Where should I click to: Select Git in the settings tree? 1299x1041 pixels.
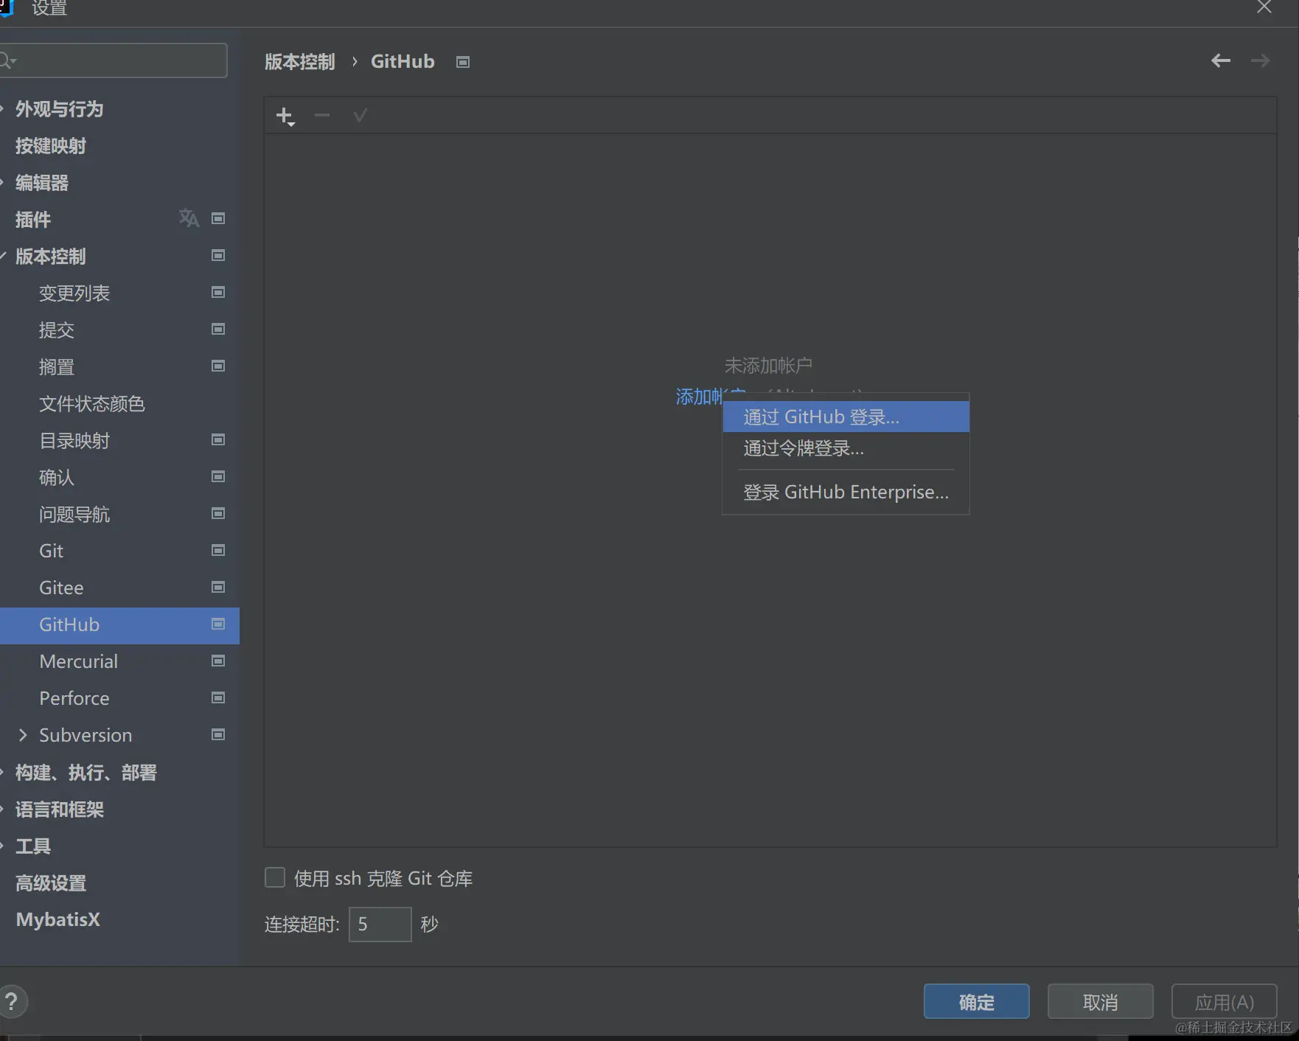click(51, 551)
